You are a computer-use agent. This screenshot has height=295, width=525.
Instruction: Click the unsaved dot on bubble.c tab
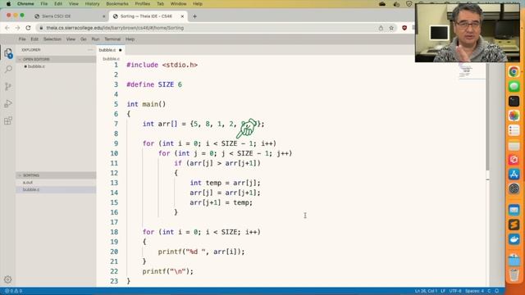121,50
